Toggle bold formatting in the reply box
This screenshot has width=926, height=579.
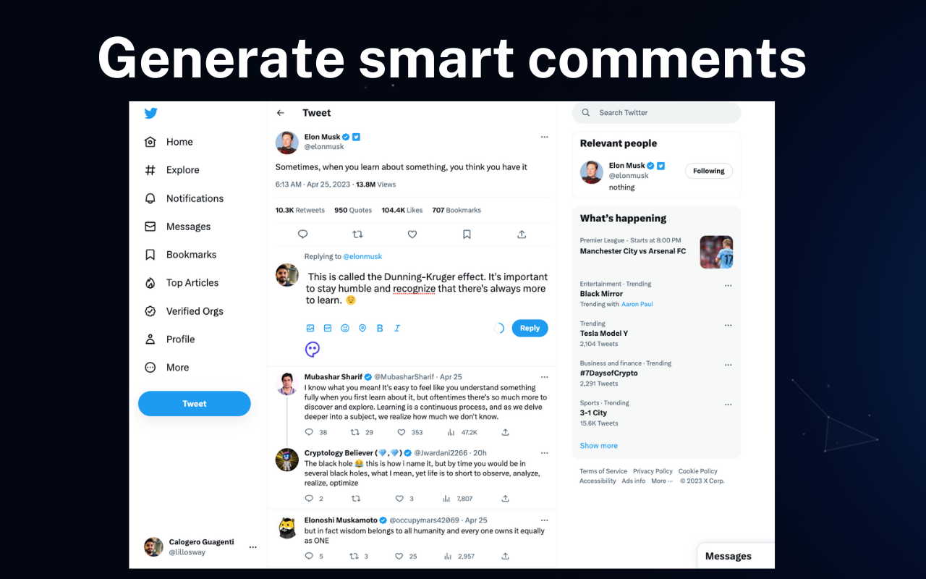pos(380,328)
